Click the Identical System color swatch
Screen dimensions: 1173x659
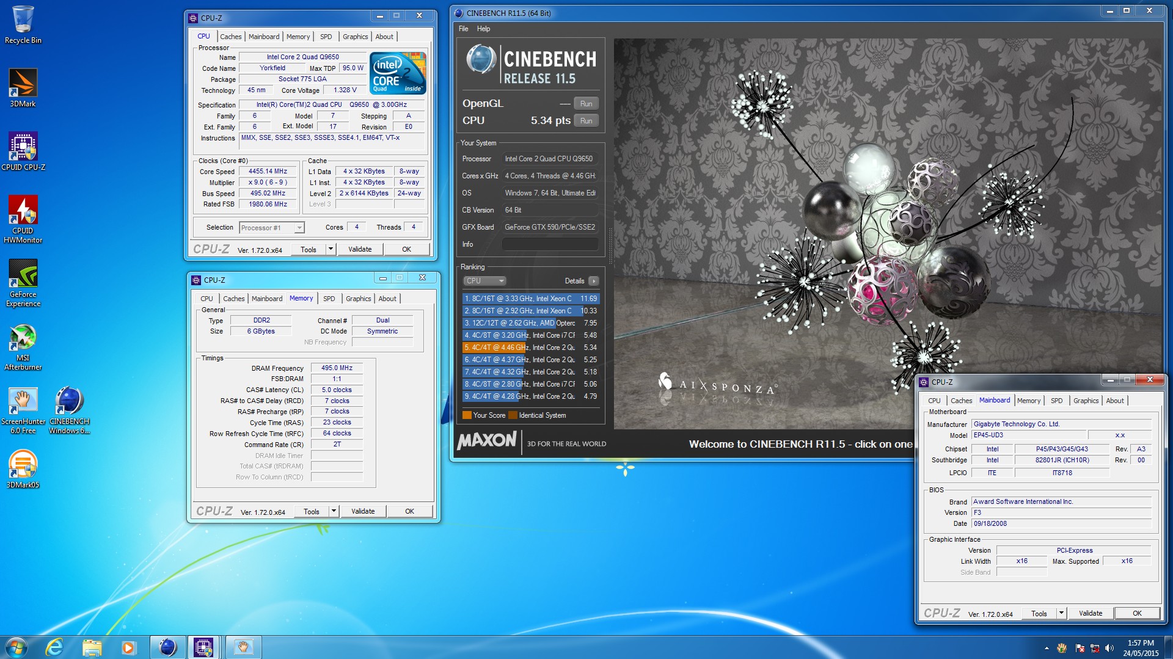coord(513,415)
